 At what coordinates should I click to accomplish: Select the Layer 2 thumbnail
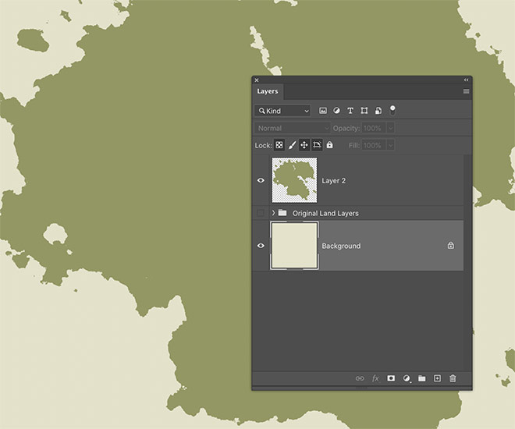(294, 180)
